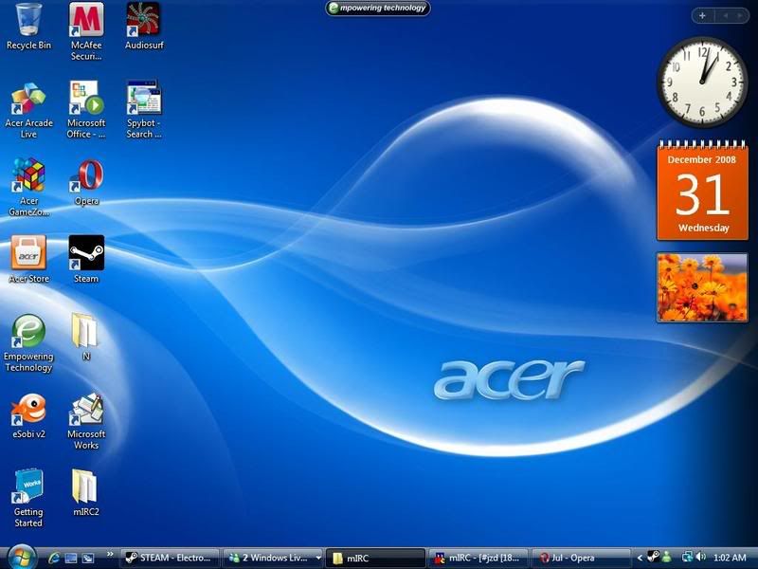
Task: Switch to the Opera taskbar button
Action: (x=580, y=558)
